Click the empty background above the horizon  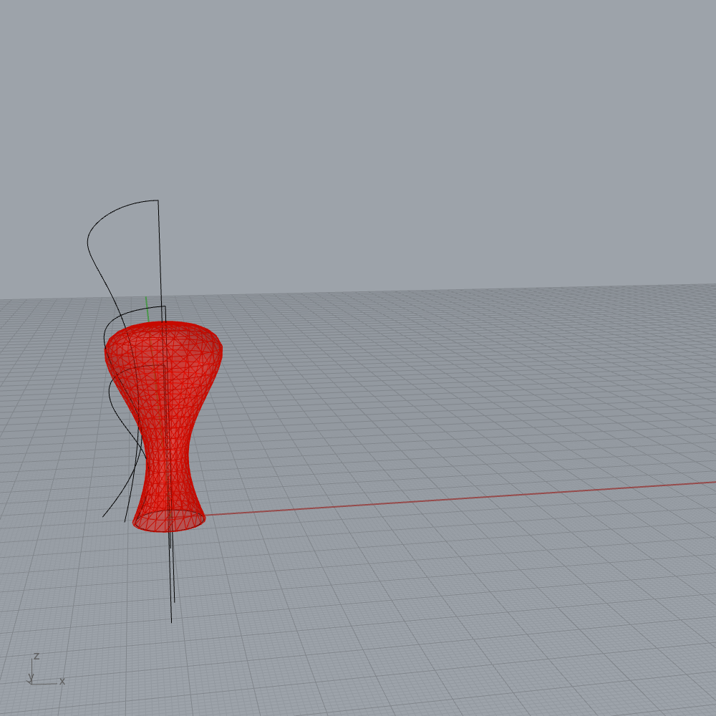pyautogui.click(x=430, y=143)
